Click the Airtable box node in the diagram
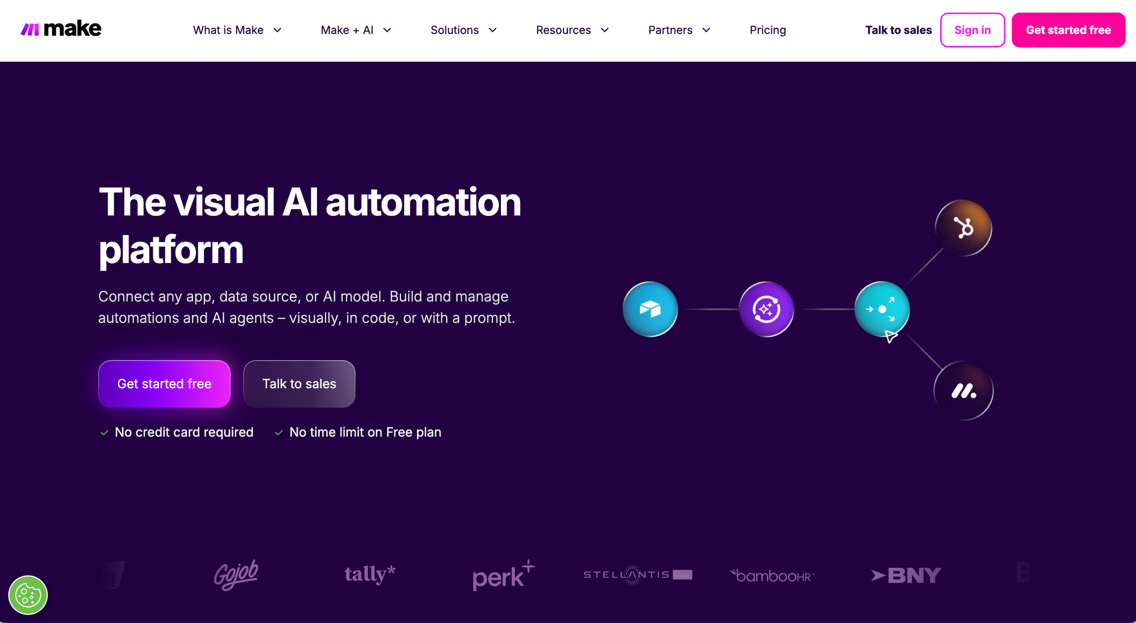The width and height of the screenshot is (1136, 623). pos(650,309)
